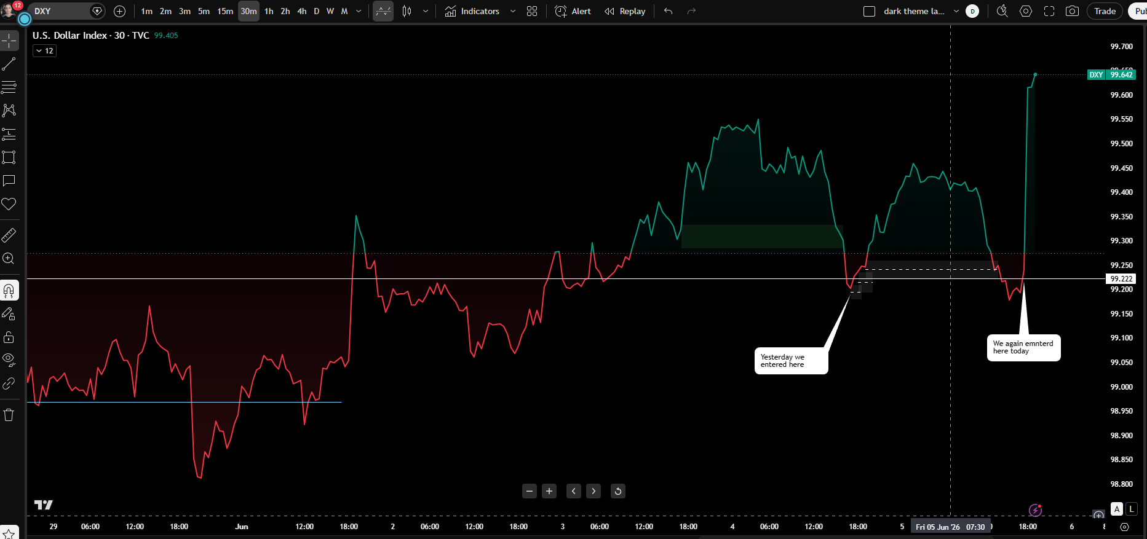Expand the timeframe interval dropdown

359,11
